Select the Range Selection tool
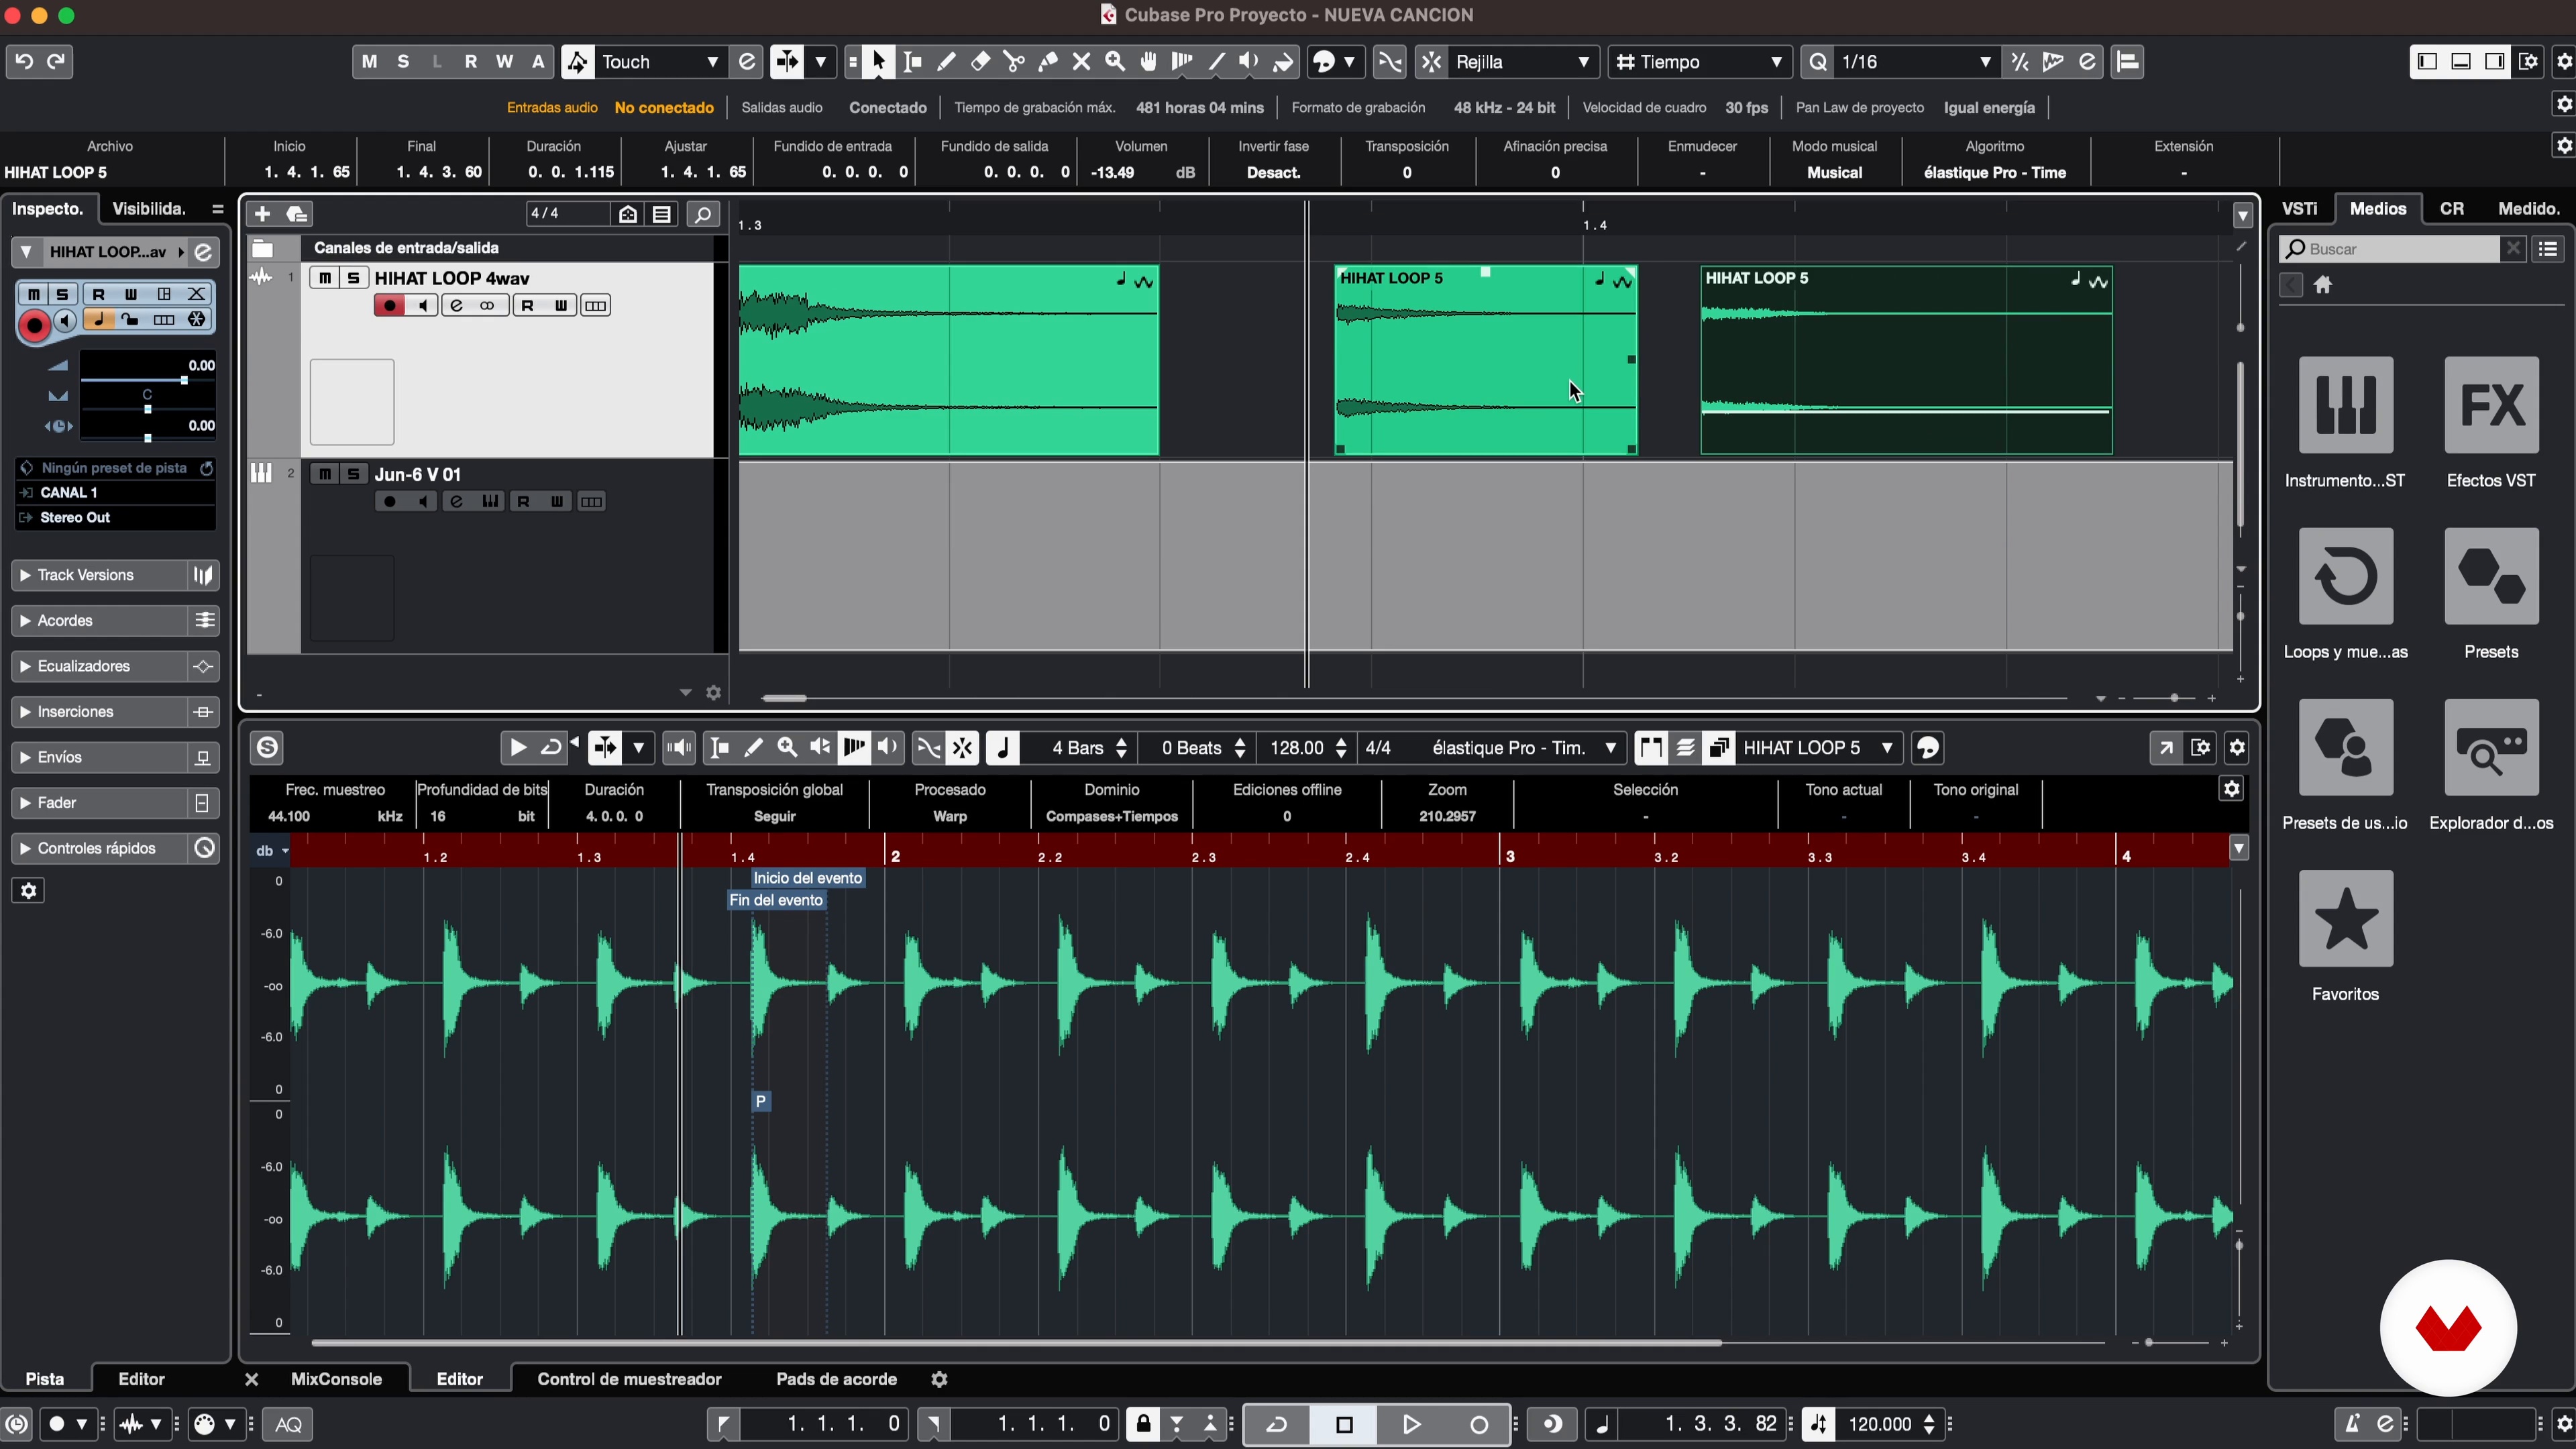This screenshot has width=2576, height=1449. 913,62
